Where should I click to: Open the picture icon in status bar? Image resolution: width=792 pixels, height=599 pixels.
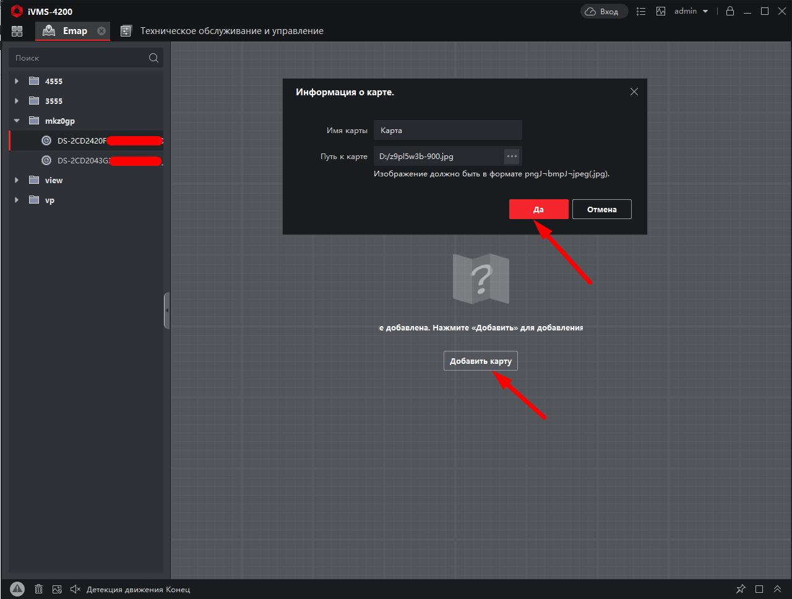(x=57, y=589)
